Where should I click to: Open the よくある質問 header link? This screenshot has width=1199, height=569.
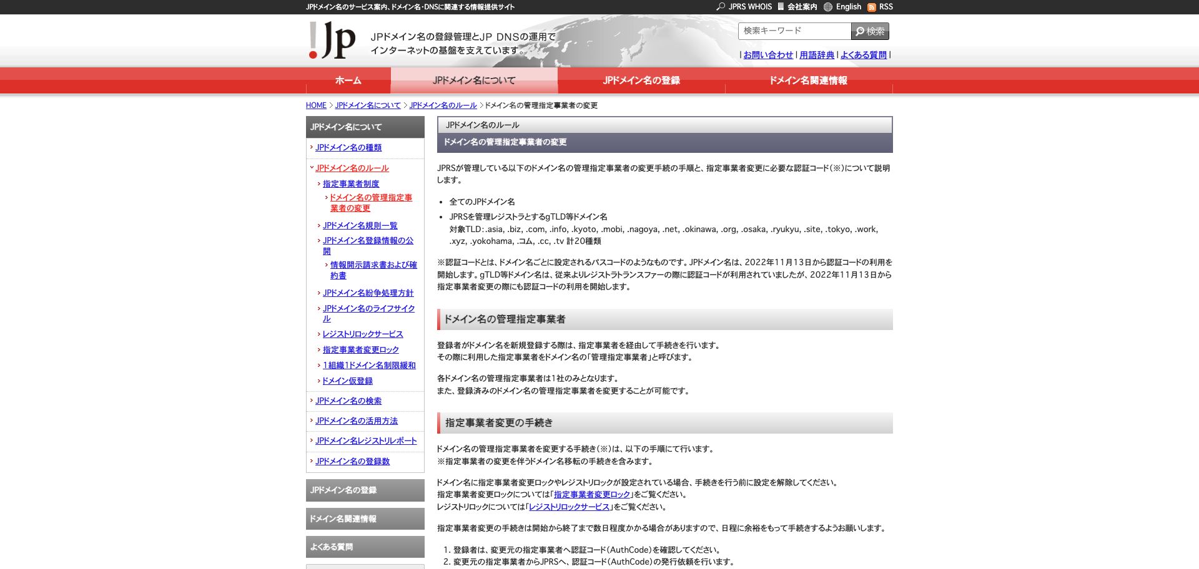[864, 55]
